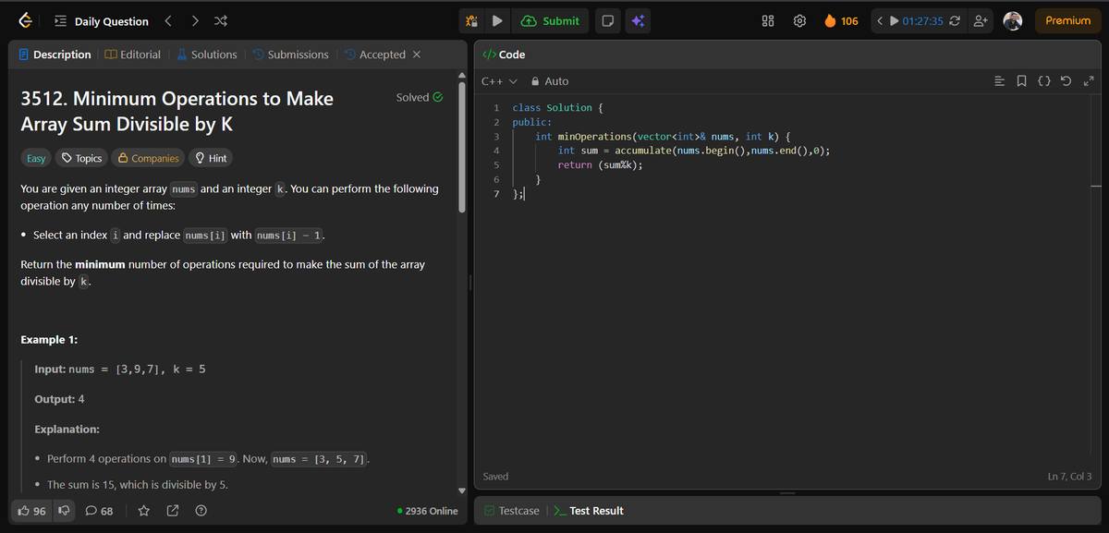Click the Easy difficulty tag
This screenshot has height=533, width=1109.
[36, 158]
